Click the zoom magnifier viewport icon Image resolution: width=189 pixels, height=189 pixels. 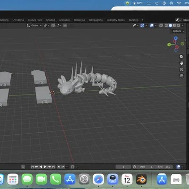(181, 57)
